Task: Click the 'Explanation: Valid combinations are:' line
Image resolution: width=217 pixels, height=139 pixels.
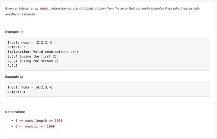Action: coord(43,52)
